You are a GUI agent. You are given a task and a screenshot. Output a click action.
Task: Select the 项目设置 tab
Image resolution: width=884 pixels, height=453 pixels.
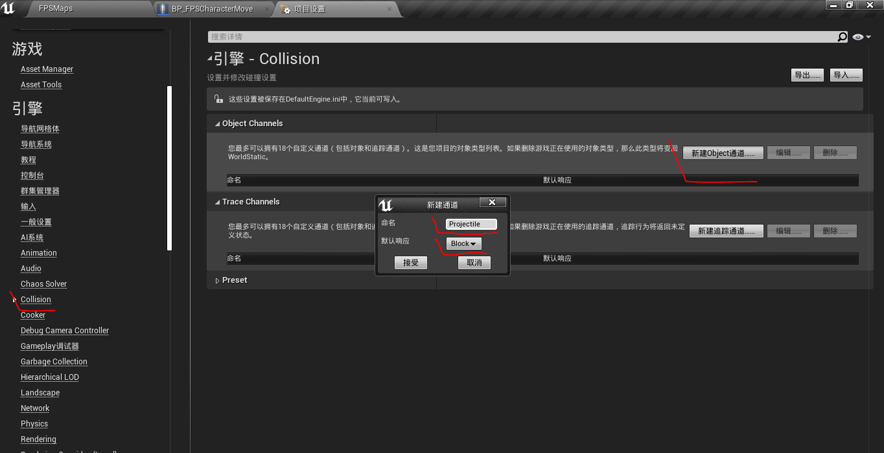coord(310,9)
